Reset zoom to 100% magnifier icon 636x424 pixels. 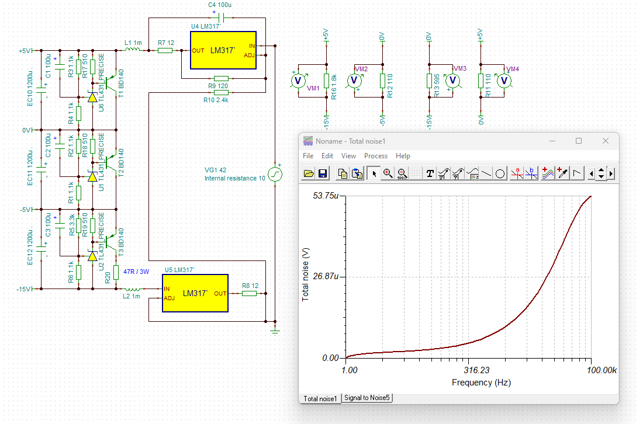402,173
